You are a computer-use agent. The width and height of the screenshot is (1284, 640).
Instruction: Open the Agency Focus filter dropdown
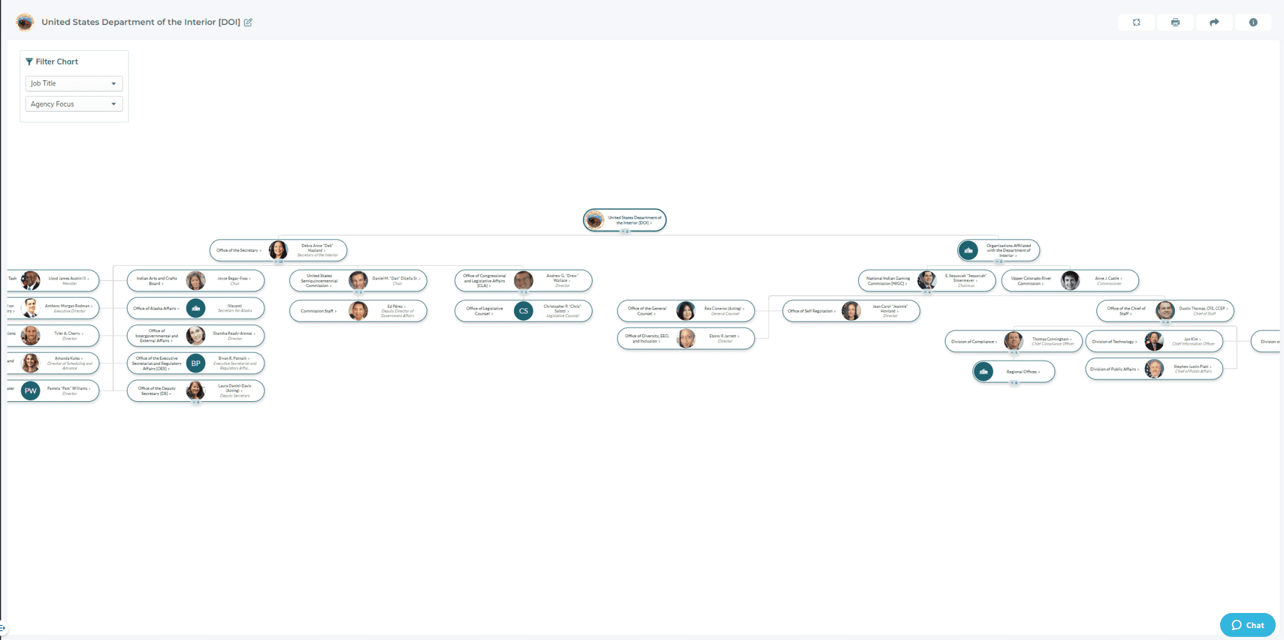(x=74, y=104)
